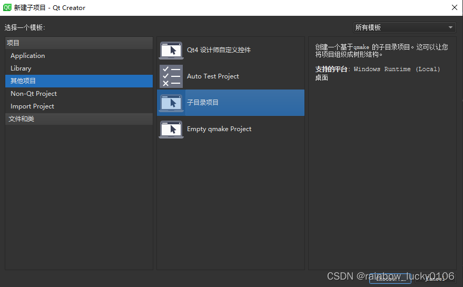Choose the 'Qt4 设计师自定义控件' template label
The height and width of the screenshot is (287, 463).
click(219, 50)
